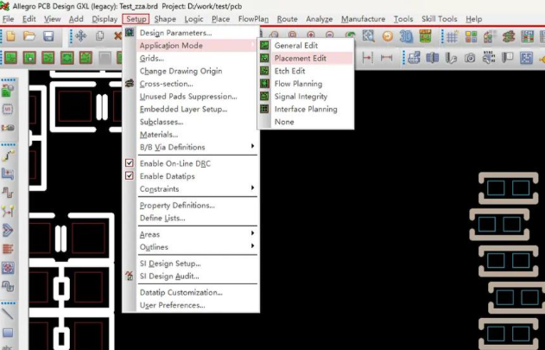Select the Move tool icon

80,35
